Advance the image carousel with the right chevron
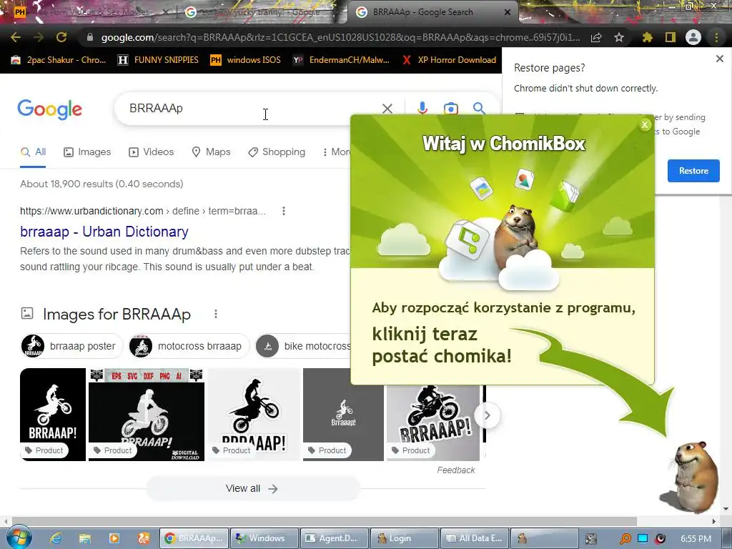The height and width of the screenshot is (549, 732). coord(487,415)
